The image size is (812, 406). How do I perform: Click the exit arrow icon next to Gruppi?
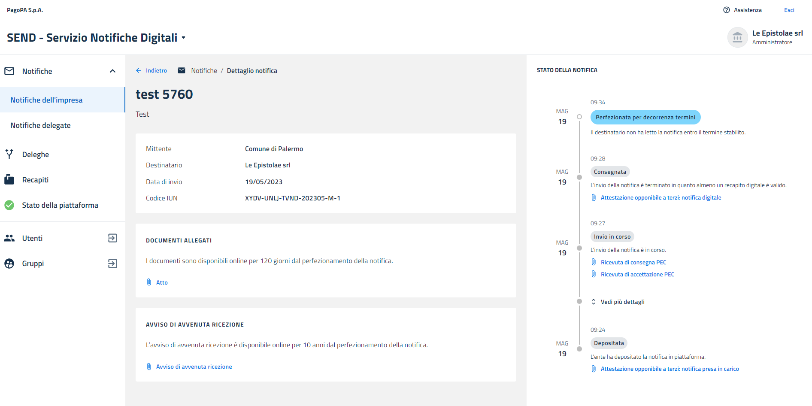tap(112, 264)
